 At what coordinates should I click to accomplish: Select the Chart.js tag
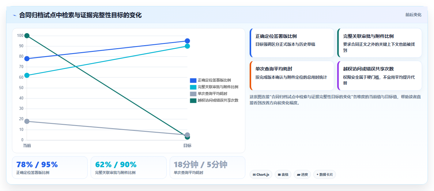(x=261, y=175)
